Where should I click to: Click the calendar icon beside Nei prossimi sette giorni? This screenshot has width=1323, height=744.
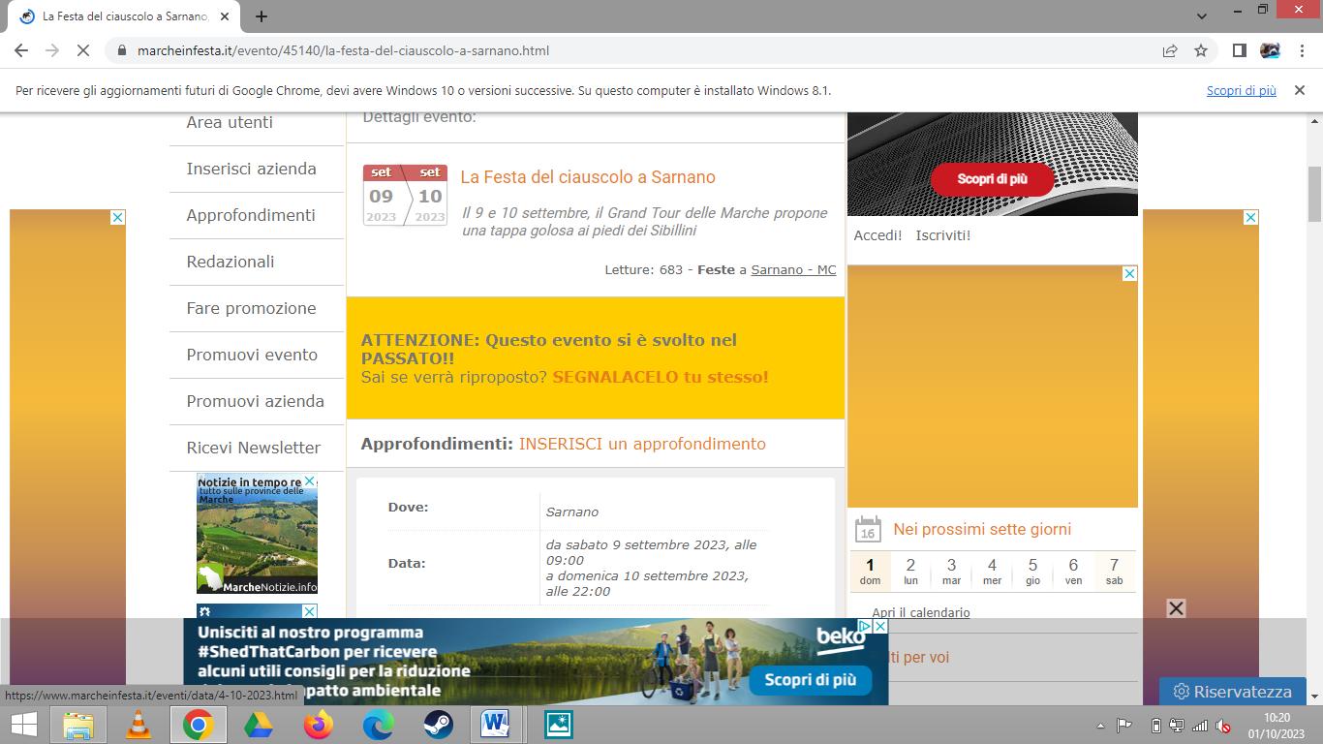click(x=868, y=529)
